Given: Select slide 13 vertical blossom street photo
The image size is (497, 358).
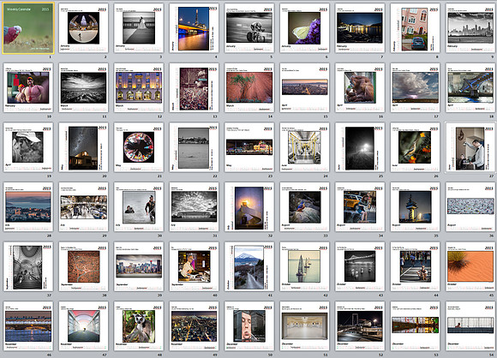Looking at the screenshot, I should pyautogui.click(x=194, y=87).
